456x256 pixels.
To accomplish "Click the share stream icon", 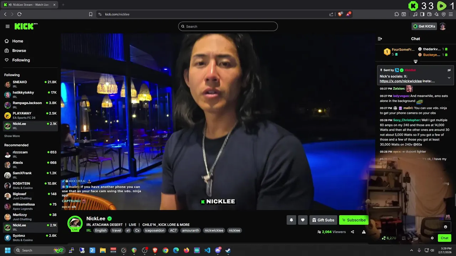I will point(352,232).
